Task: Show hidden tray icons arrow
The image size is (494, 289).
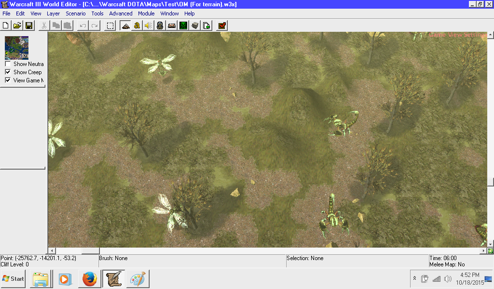Action: point(414,278)
